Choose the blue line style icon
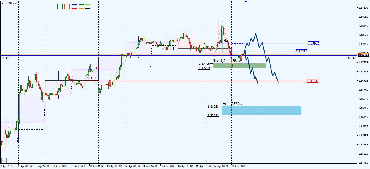This screenshot has width=370, height=169. (x=74, y=5)
